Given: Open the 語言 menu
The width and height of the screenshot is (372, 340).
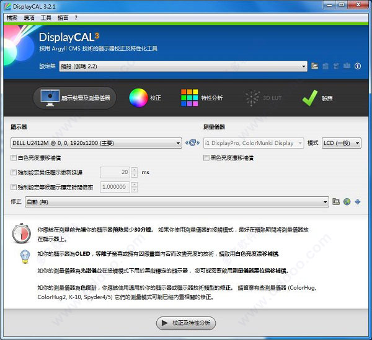Looking at the screenshot, I should coord(63,18).
